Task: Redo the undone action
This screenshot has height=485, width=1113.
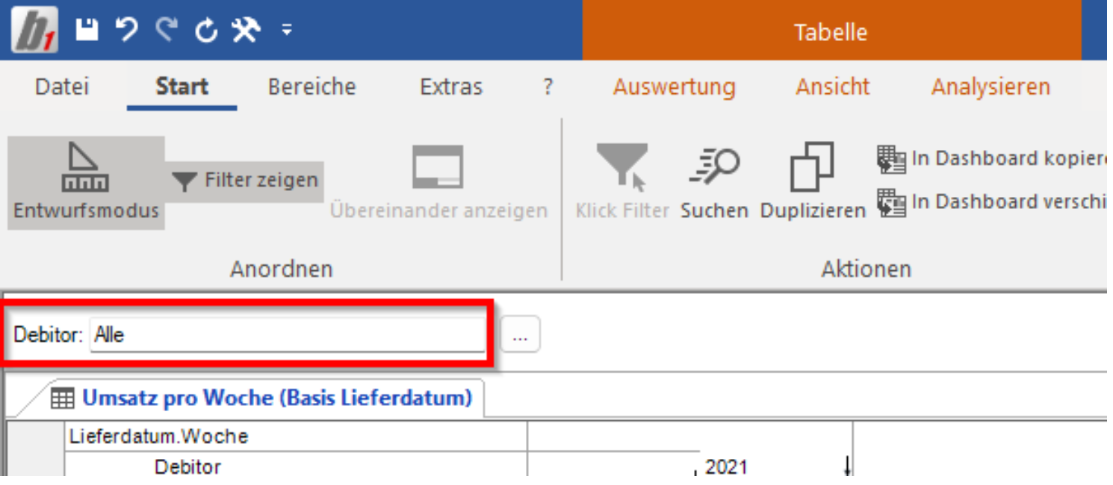Action: pos(166,31)
